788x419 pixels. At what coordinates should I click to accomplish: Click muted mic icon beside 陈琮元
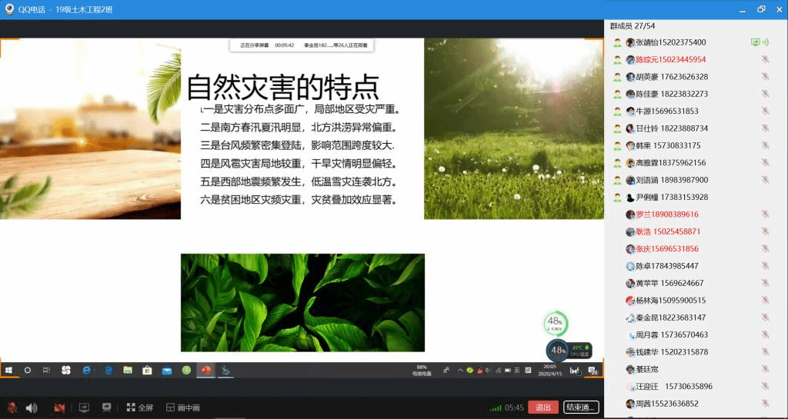(765, 60)
